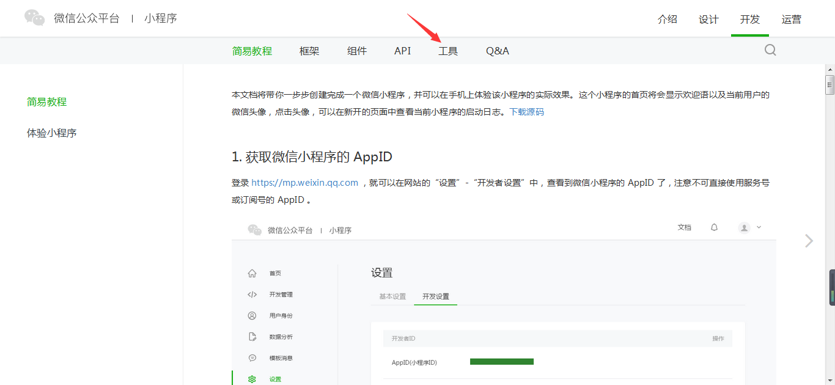Screen dimensions: 835x385
Task: Open the 运营 top navigation tab
Action: coord(791,19)
